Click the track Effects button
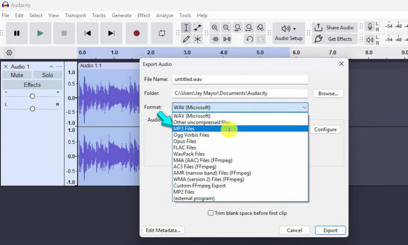This screenshot has height=245, width=408. 32,85
